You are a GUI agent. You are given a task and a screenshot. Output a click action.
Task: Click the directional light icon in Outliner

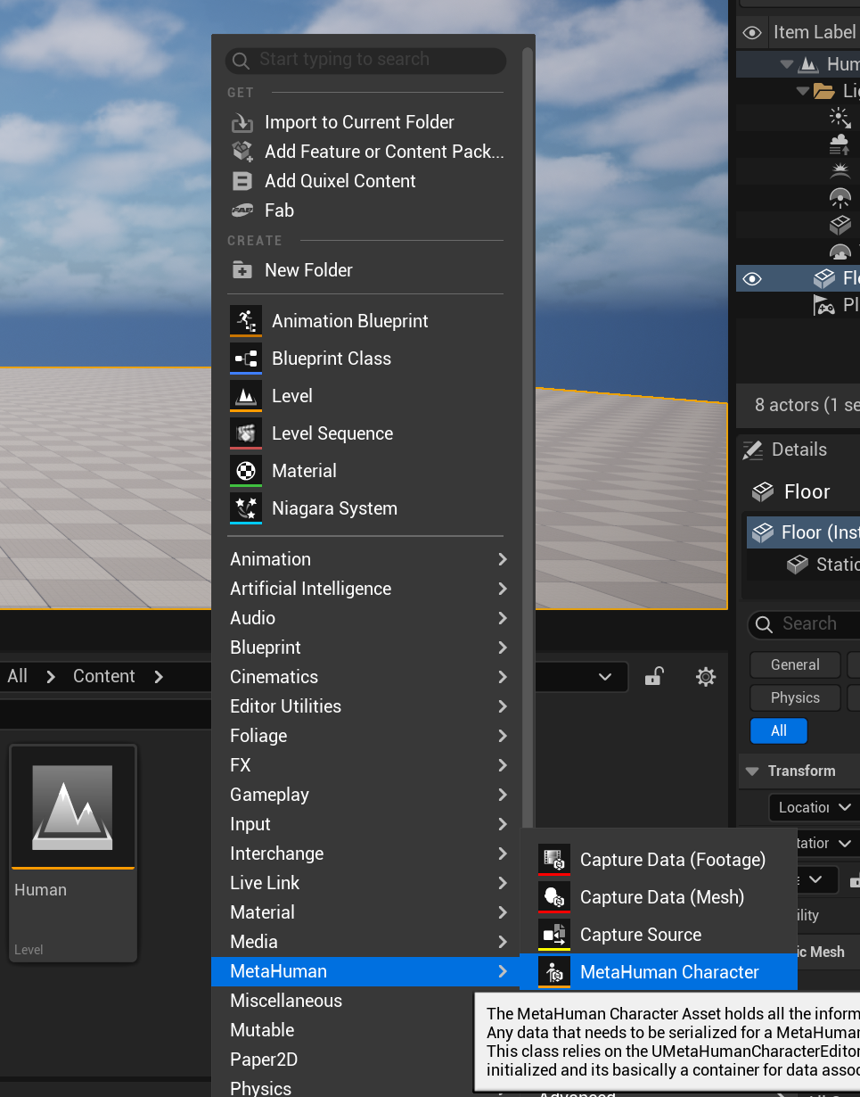tap(840, 117)
